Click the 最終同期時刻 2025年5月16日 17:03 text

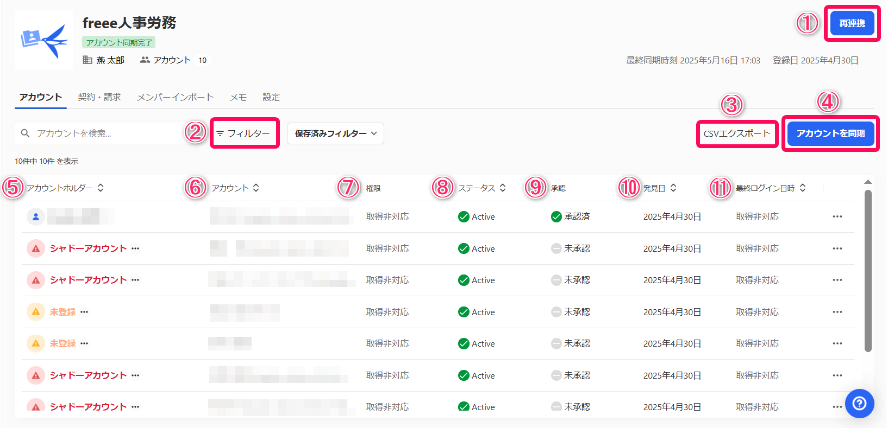click(693, 60)
